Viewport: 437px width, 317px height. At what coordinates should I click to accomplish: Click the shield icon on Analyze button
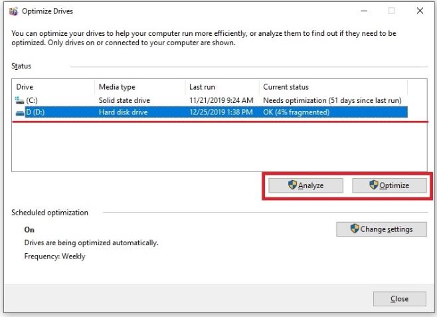(x=292, y=185)
